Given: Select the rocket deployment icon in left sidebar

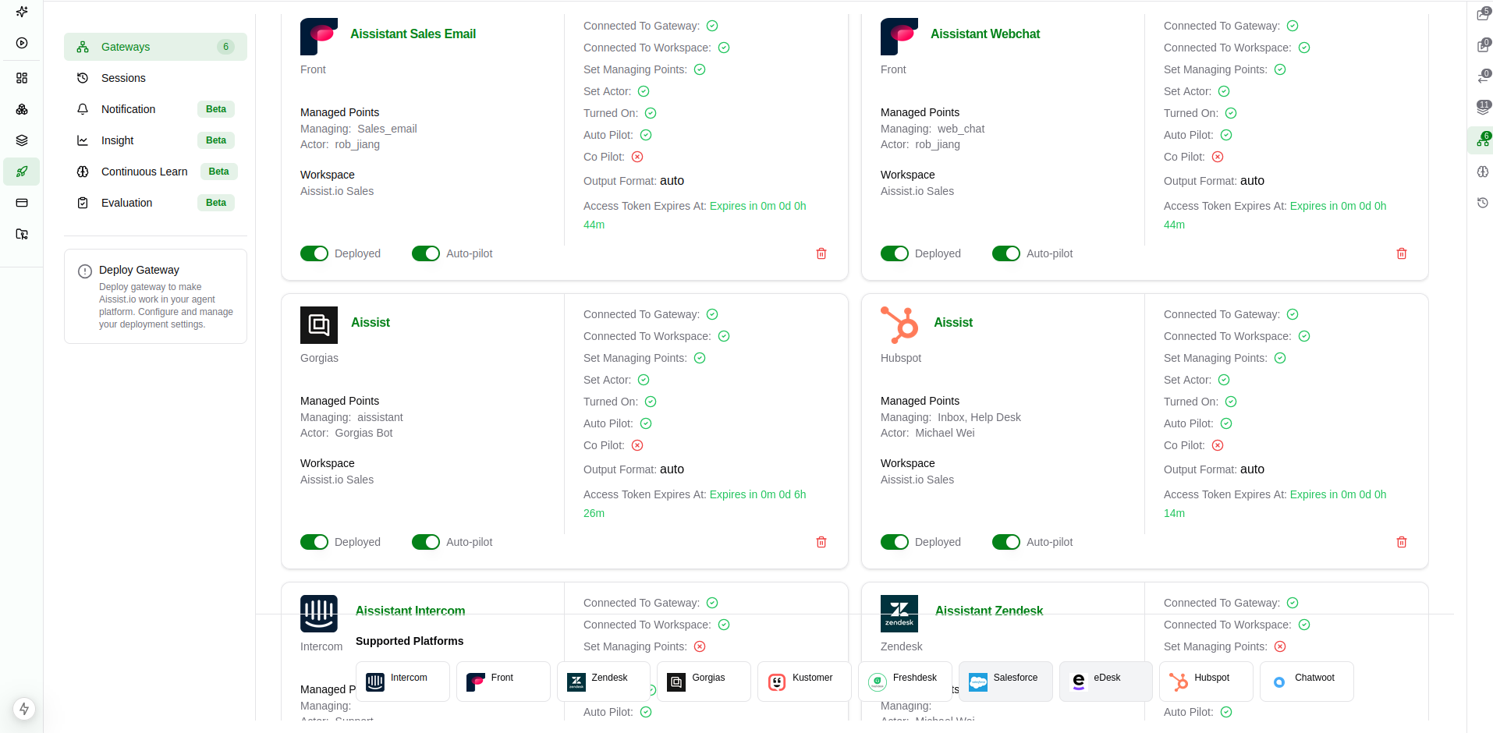Looking at the screenshot, I should [21, 172].
